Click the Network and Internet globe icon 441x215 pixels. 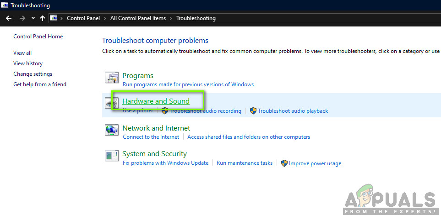click(111, 131)
